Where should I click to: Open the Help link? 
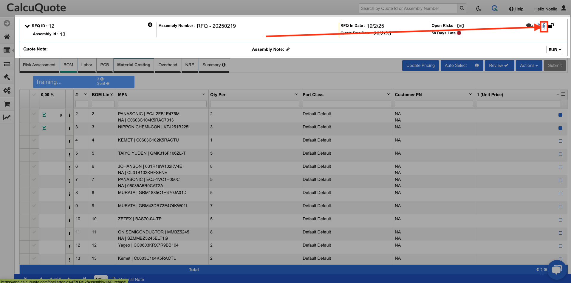[516, 9]
